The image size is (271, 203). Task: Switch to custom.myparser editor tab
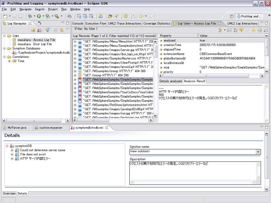click(51, 128)
